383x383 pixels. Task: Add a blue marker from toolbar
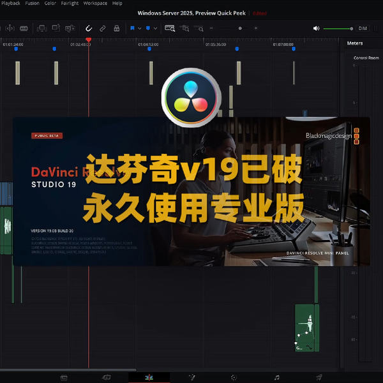point(148,28)
